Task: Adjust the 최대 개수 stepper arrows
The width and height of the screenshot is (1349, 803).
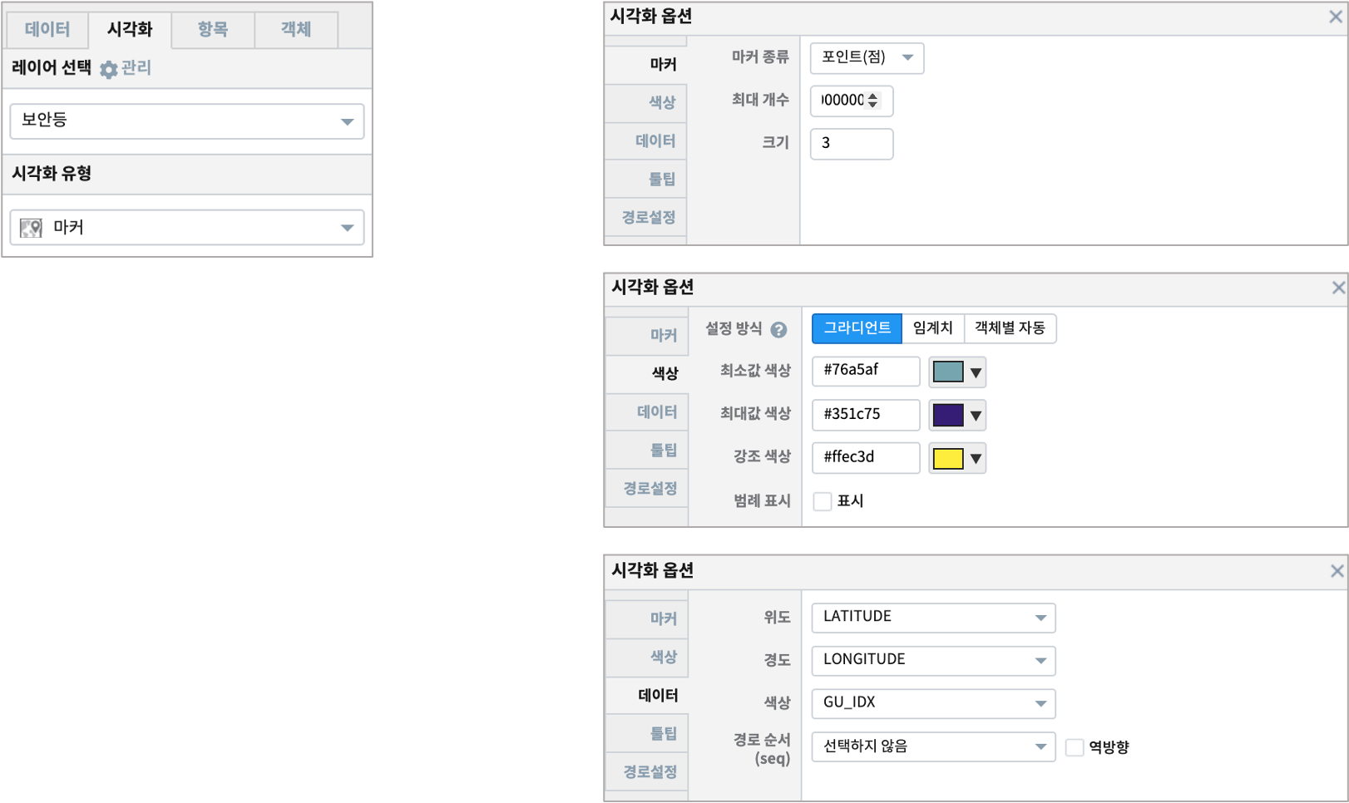Action: click(872, 101)
